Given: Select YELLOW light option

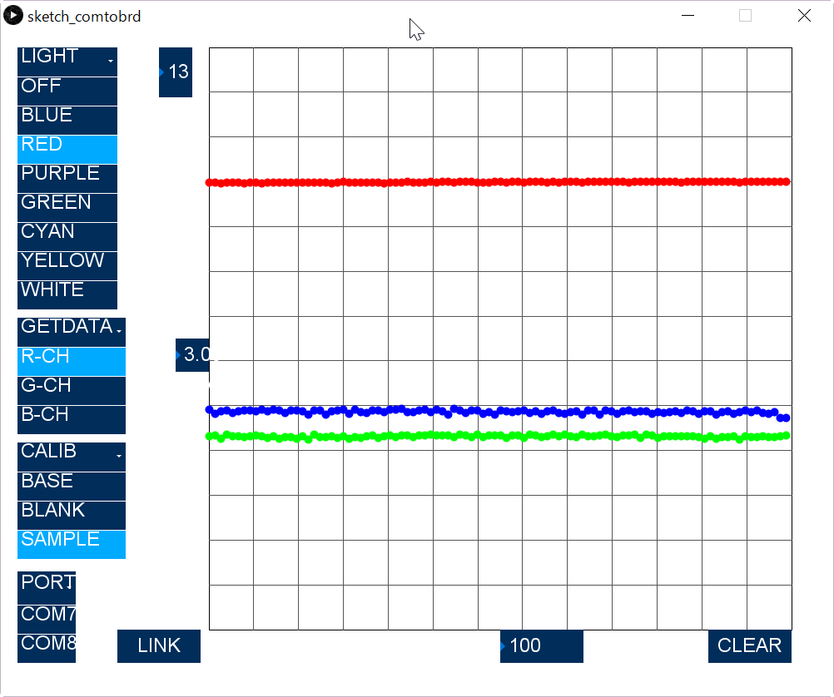Looking at the screenshot, I should [x=67, y=266].
